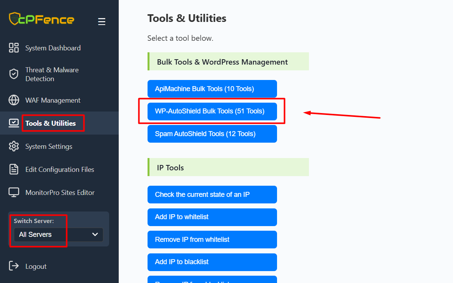Image resolution: width=453 pixels, height=283 pixels.
Task: Select Remove IP from whitelist button
Action: 212,240
